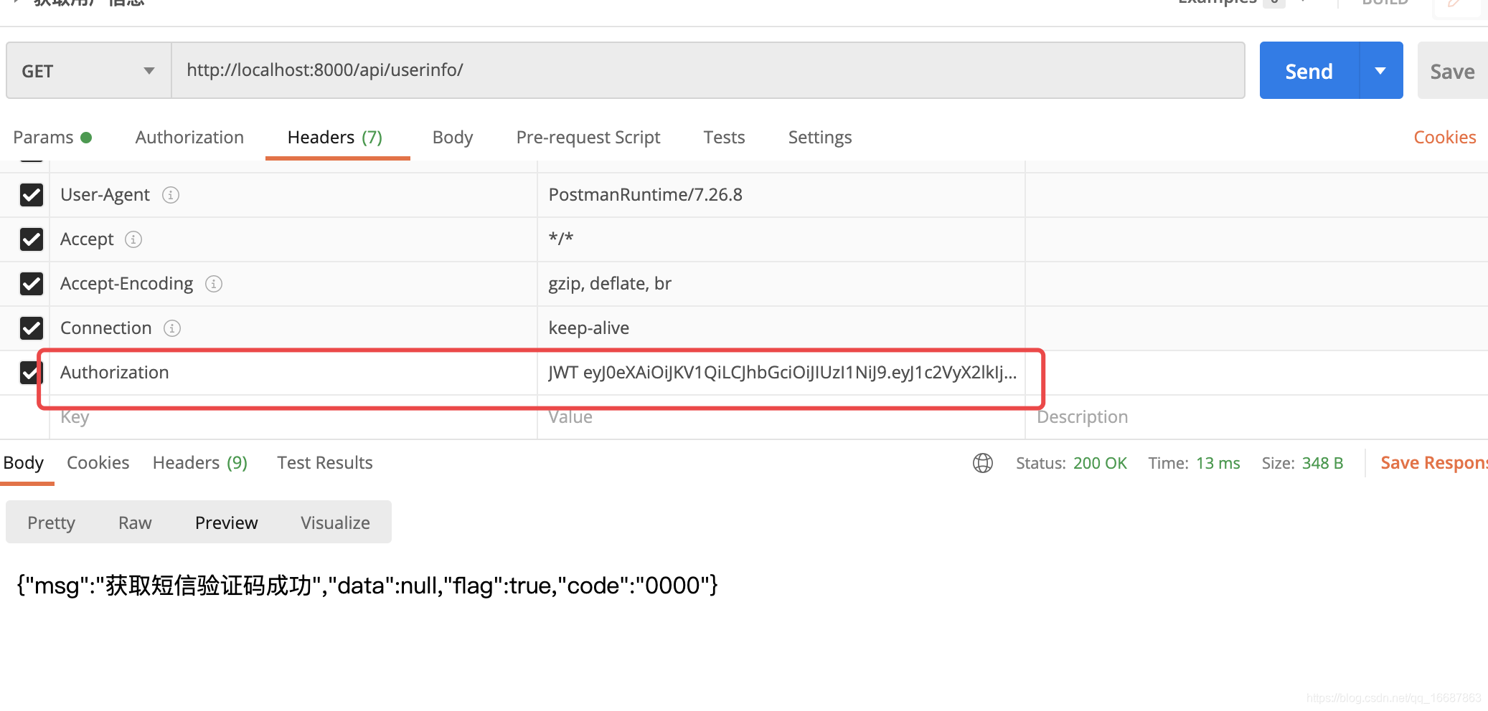1488x711 pixels.
Task: Uncheck the Connection header checkbox
Action: click(32, 328)
